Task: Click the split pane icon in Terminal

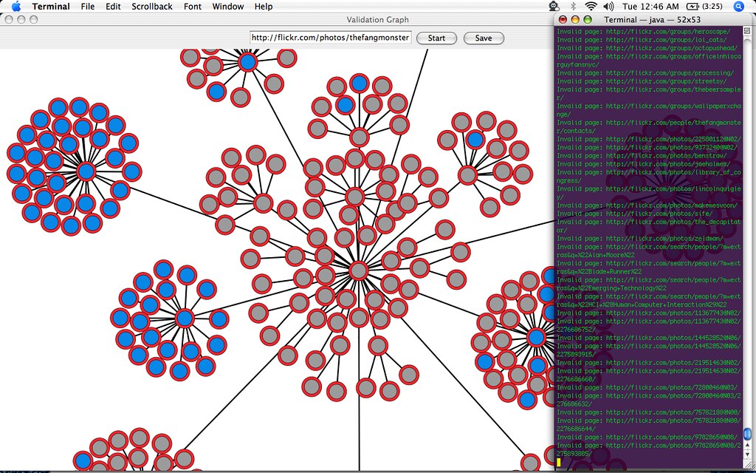Action: point(747,31)
